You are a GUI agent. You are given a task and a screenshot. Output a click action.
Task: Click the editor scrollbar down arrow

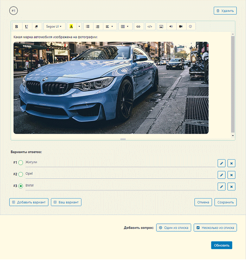233,136
